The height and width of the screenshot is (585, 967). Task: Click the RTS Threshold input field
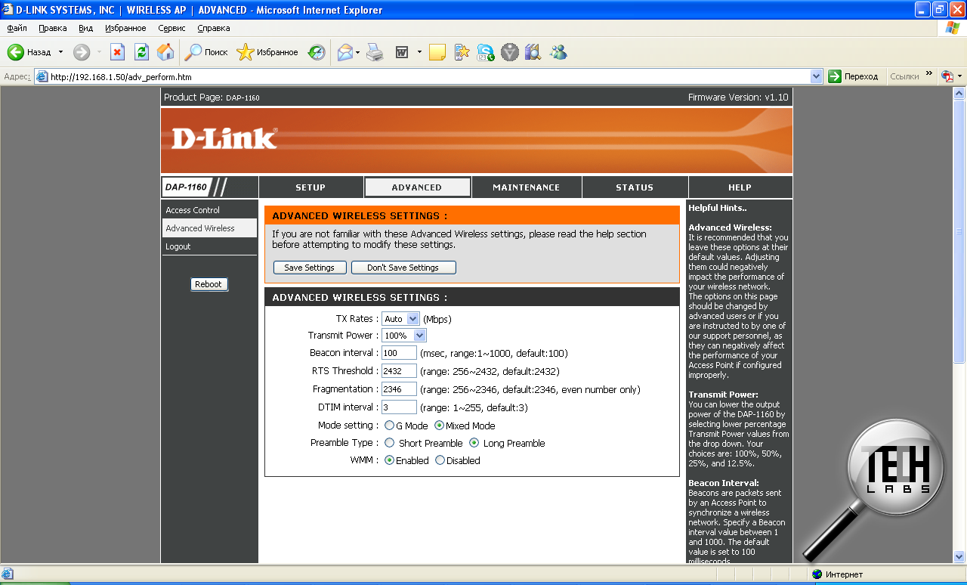399,371
